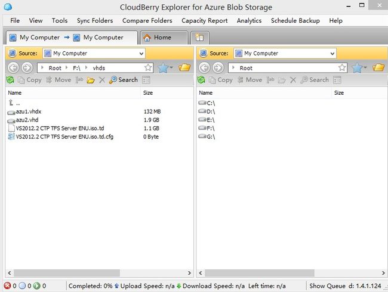Screen dimensions: 388x292
Task: Open the Analytics menu
Action: 249,20
